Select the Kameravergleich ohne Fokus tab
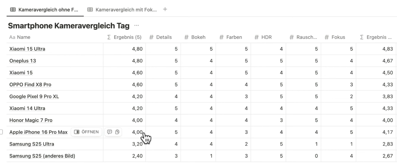Viewport: 397px width, 163px height. tap(48, 9)
